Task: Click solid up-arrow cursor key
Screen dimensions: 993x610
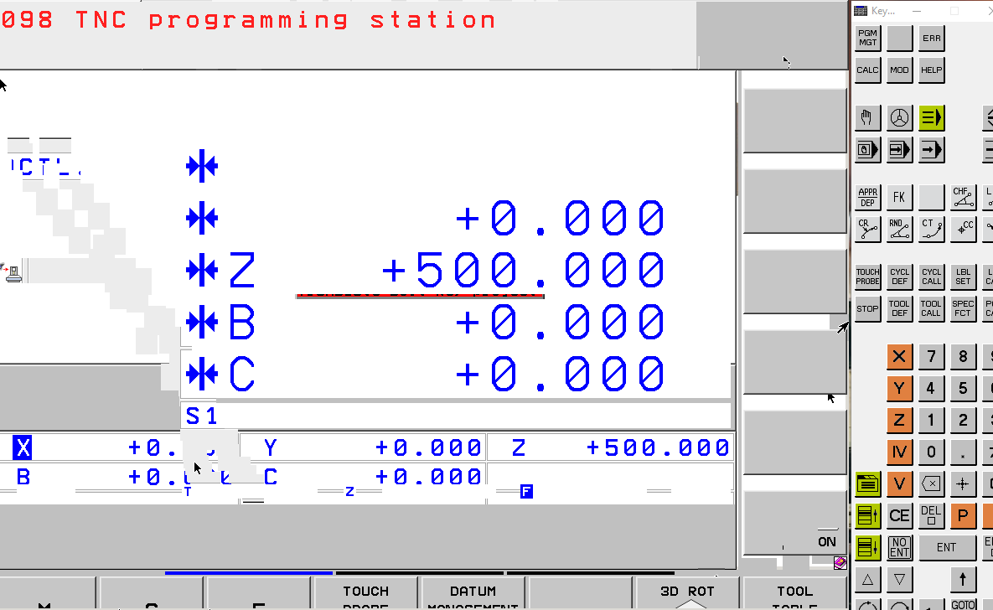Action: [963, 580]
